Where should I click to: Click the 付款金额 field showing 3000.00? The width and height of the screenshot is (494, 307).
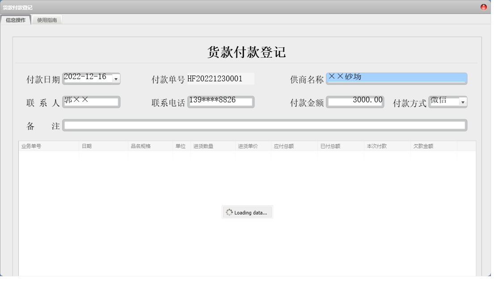[355, 101]
